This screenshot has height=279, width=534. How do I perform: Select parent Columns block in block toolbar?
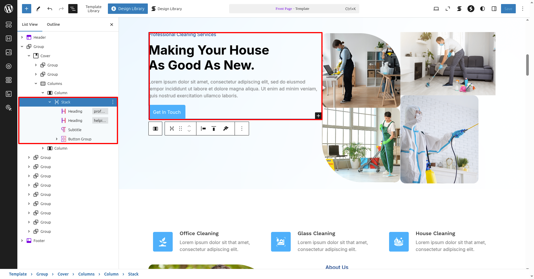click(155, 129)
